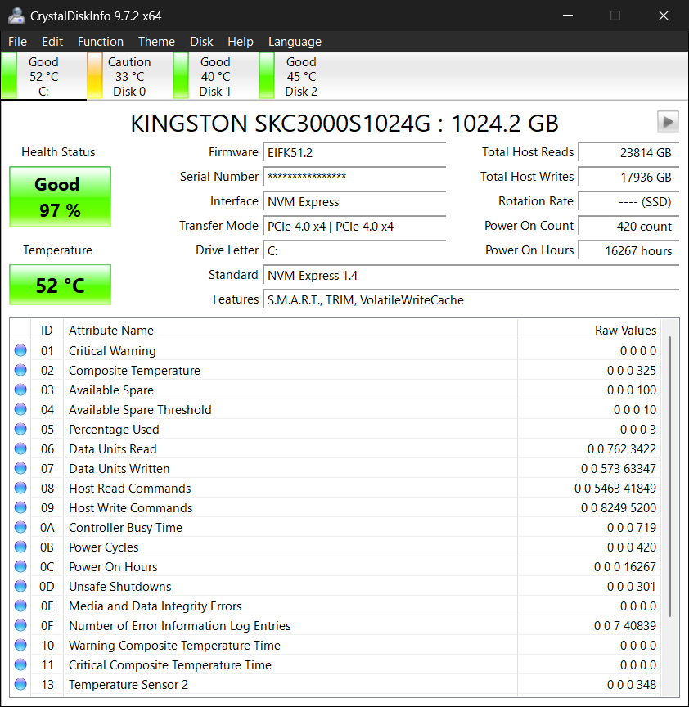Open the Theme menu
The height and width of the screenshot is (707, 689).
click(156, 42)
